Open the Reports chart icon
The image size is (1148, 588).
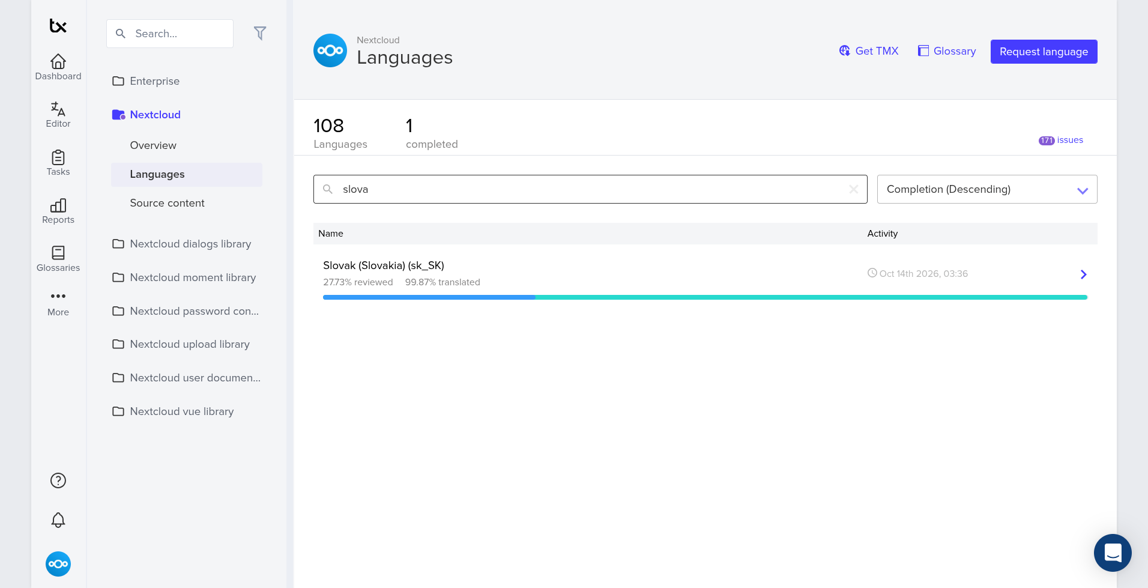click(x=58, y=205)
